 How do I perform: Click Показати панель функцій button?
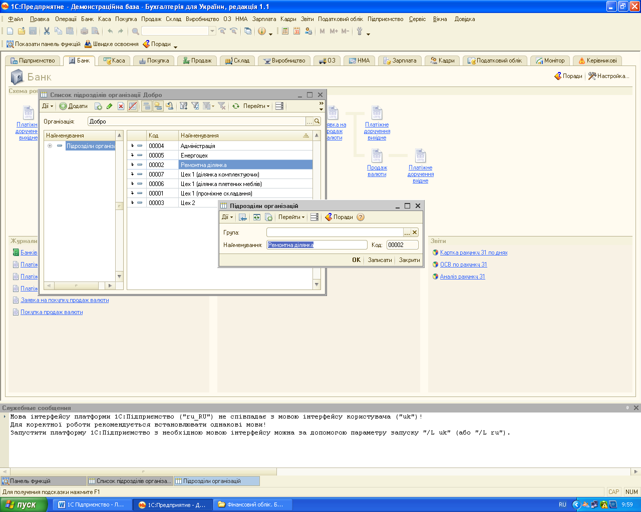coord(43,44)
